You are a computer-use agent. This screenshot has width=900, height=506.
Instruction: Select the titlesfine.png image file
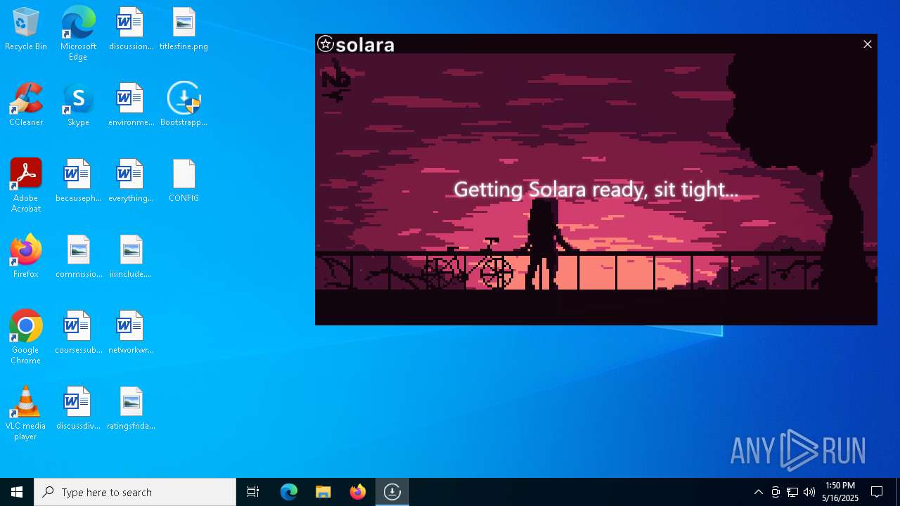coord(184,29)
